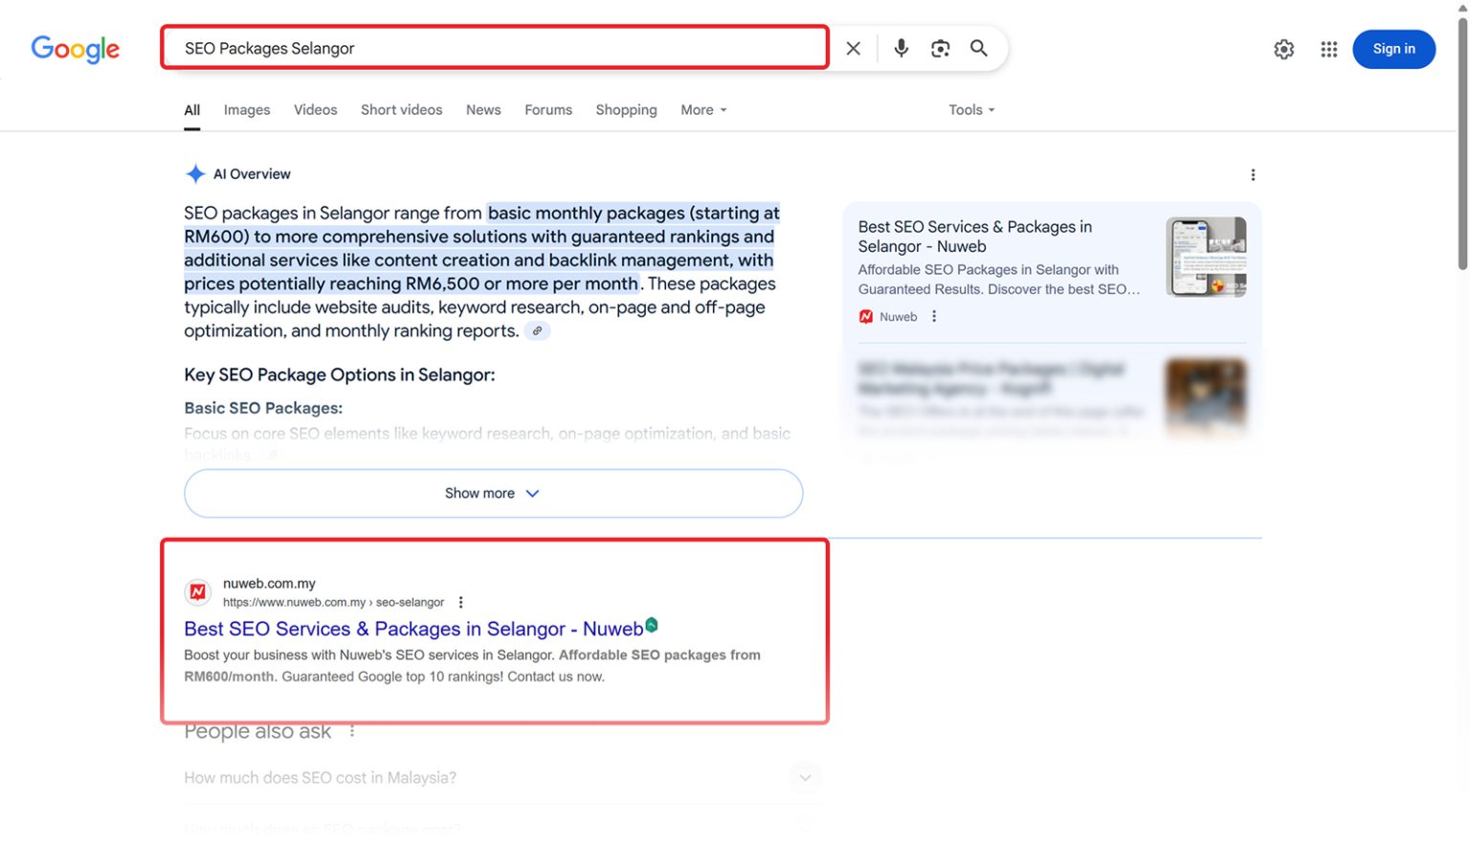Click the page vertical scrollbar
This screenshot has width=1470, height=848.
click(x=1461, y=144)
